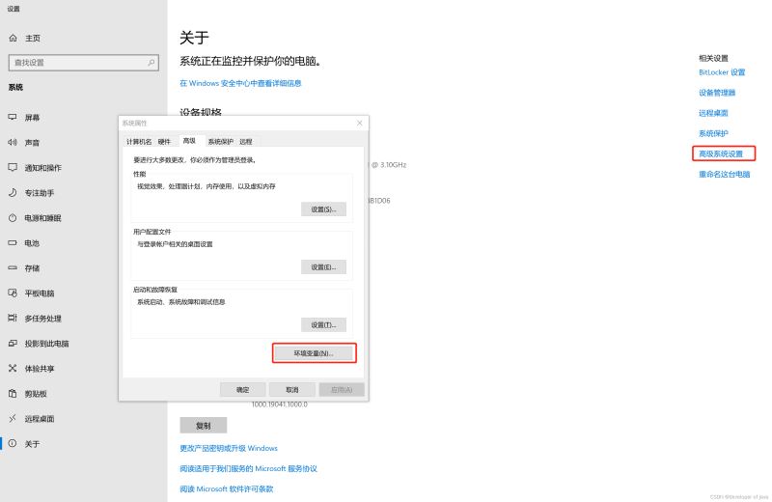The height and width of the screenshot is (502, 772).
Task: Click the search magnifier icon in settings box
Action: coord(151,63)
